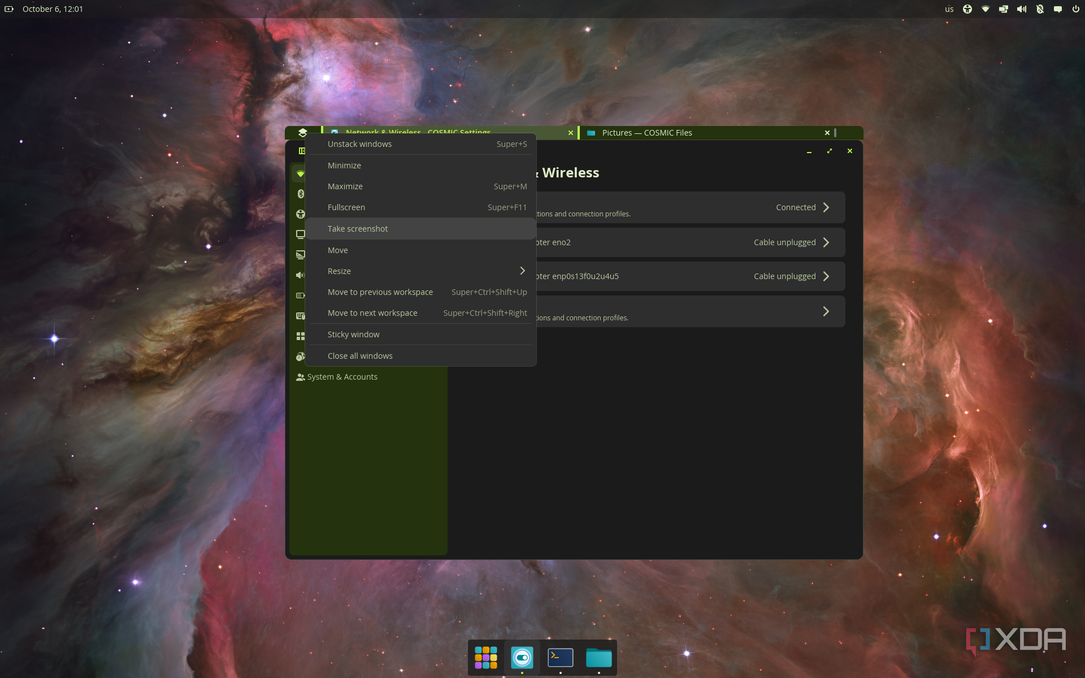Open sound volume applet in top panel
This screenshot has height=678, width=1085.
[x=1022, y=9]
